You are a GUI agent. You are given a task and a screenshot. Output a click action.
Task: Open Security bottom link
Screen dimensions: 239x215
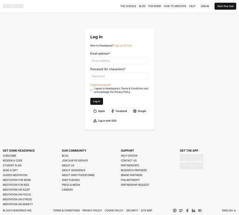[132, 211]
